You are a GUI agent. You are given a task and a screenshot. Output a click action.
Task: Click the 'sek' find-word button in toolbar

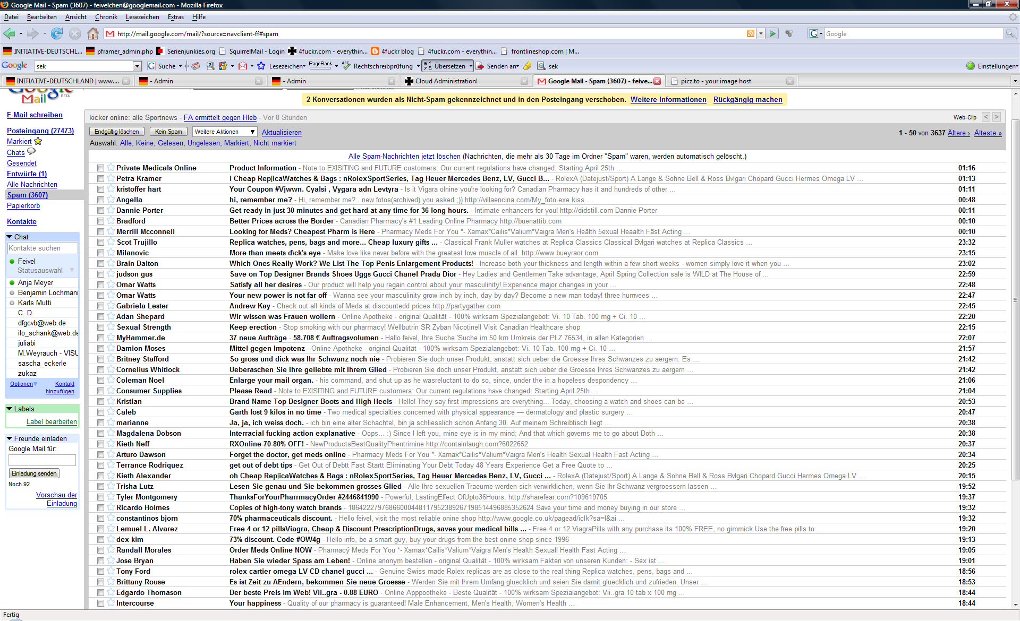(x=548, y=66)
